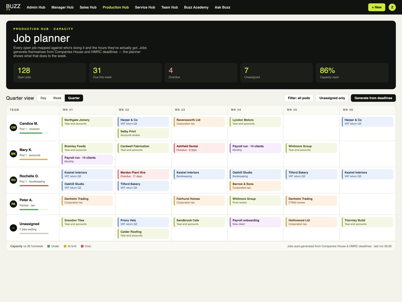Screen dimensions: 402x302
Task: Open Kestrel Interiors Bookkeeping job
Action: tap(199, 174)
